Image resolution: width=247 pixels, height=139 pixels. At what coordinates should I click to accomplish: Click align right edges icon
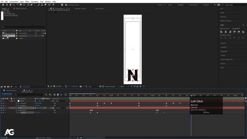tap(230, 32)
